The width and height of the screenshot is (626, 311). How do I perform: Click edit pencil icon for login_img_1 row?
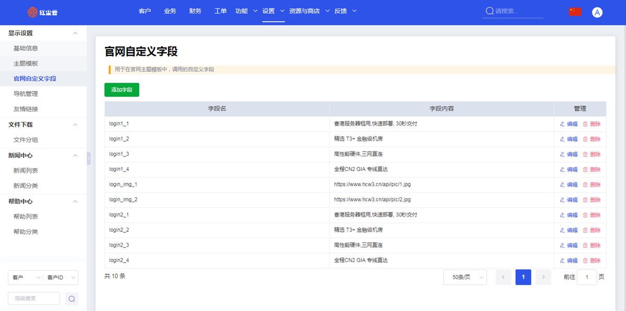click(x=562, y=184)
